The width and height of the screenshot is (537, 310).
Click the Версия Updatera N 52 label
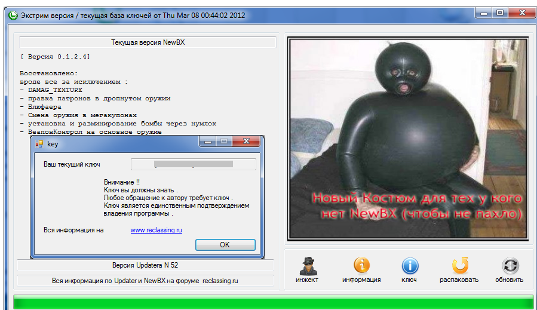pyautogui.click(x=145, y=265)
